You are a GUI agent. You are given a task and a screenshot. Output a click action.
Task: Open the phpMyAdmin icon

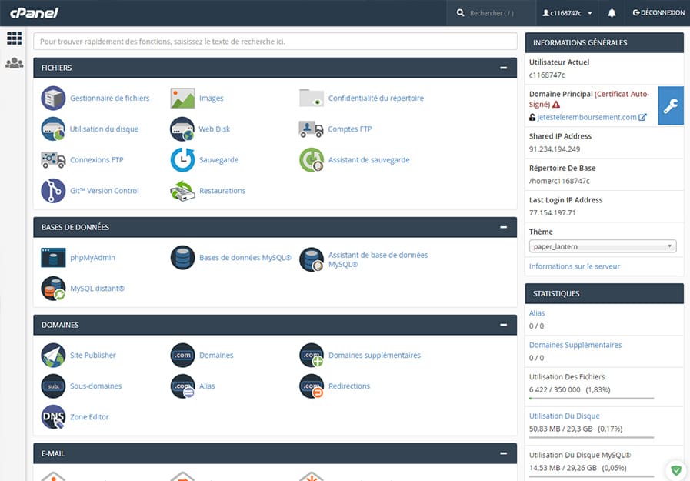53,258
